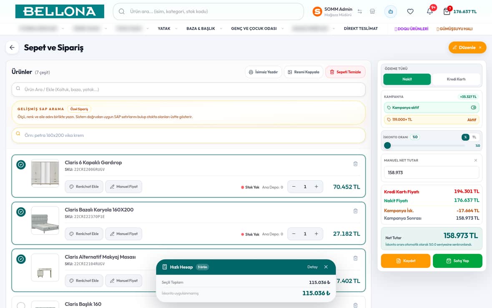This screenshot has height=308, width=492.
Task: Click the Özel Sipariş tag
Action: point(79,109)
